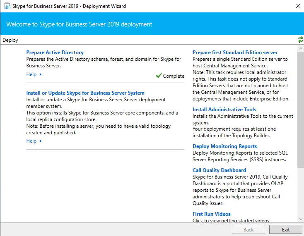Click the green Complete checkmark icon
This screenshot has height=236, width=304.
pos(159,76)
